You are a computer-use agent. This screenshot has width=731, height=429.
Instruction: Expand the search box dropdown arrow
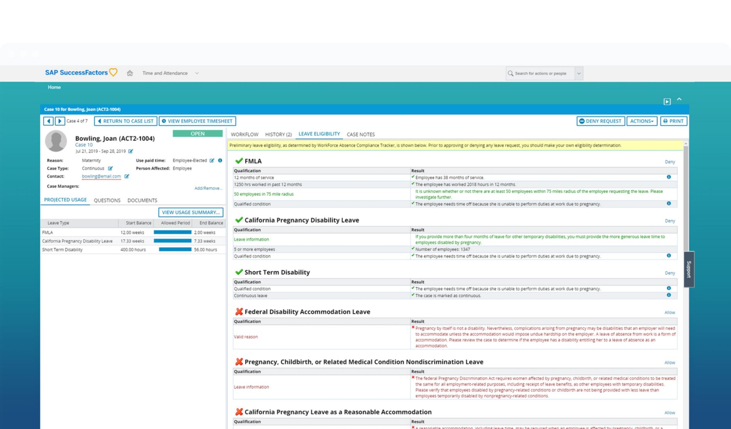[x=579, y=73]
